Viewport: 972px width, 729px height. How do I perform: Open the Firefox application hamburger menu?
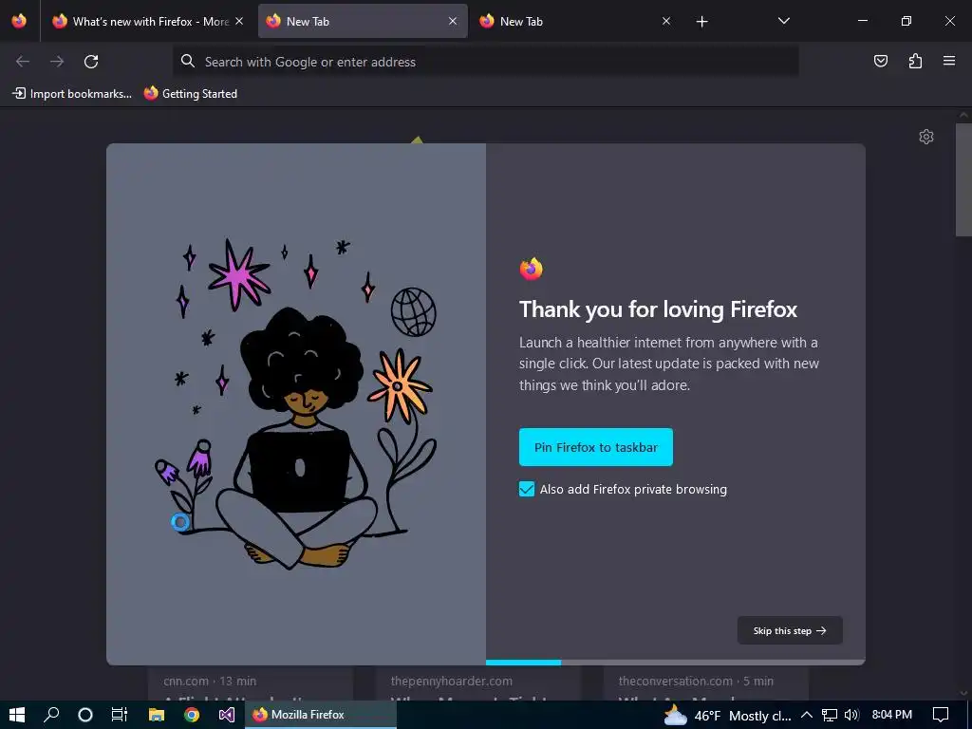click(x=949, y=61)
